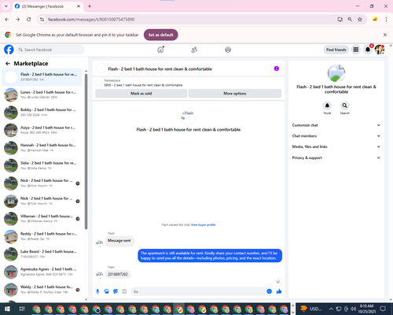Open Chrome three-dot menu
This screenshot has width=393, height=315.
[386, 20]
